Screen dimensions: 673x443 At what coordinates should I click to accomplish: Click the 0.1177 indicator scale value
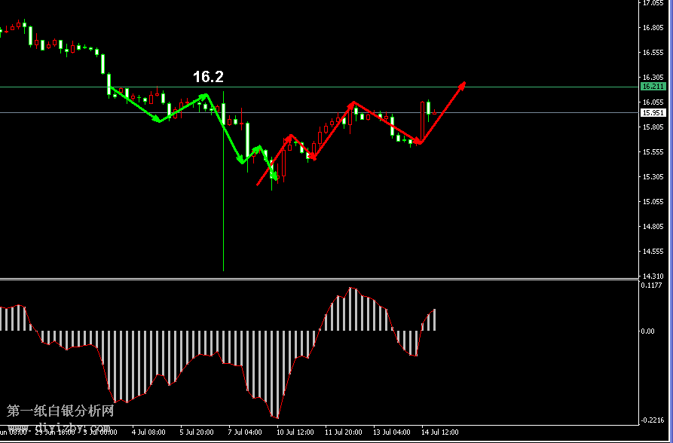point(651,285)
